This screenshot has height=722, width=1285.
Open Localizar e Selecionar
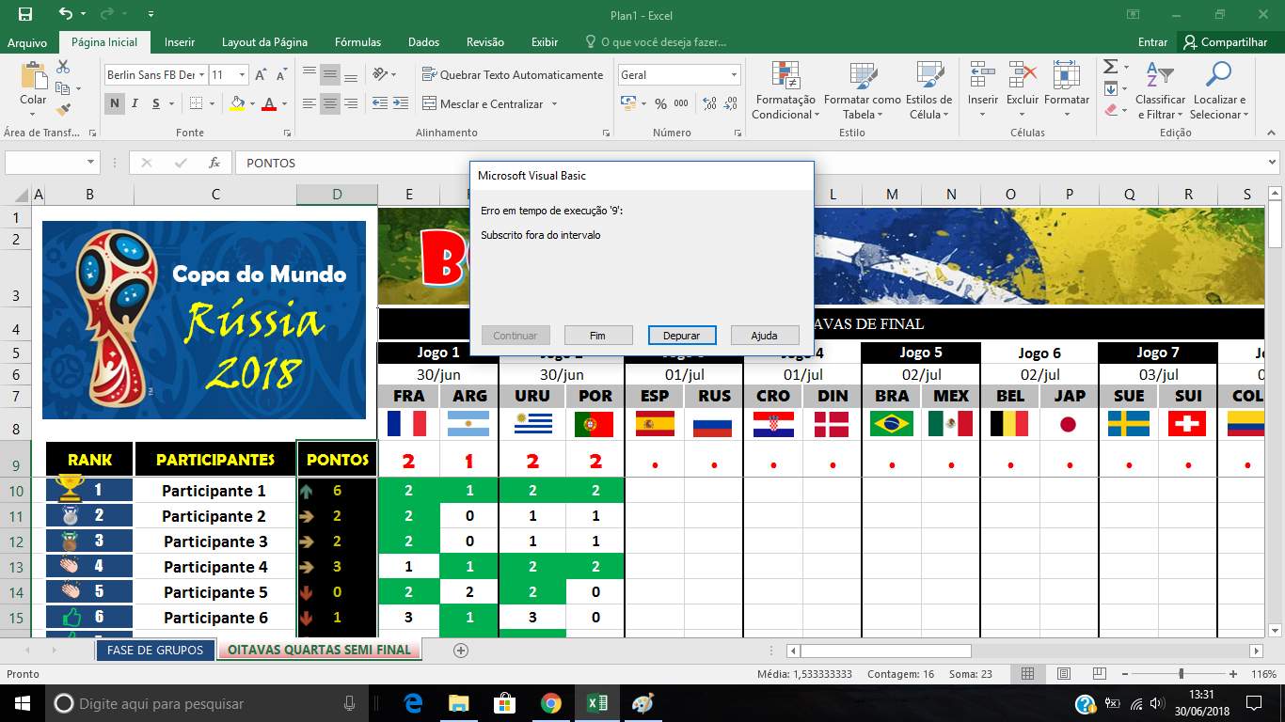click(1219, 91)
